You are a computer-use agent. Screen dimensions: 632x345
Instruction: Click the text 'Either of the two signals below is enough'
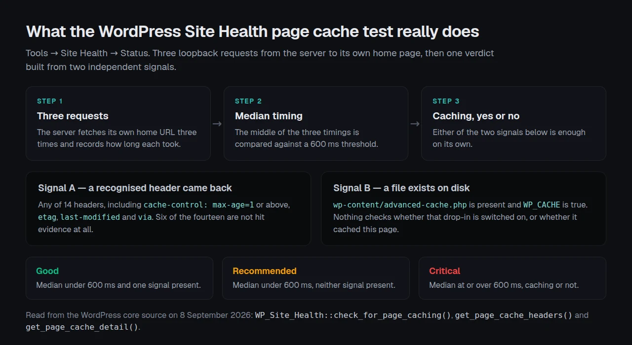click(509, 132)
